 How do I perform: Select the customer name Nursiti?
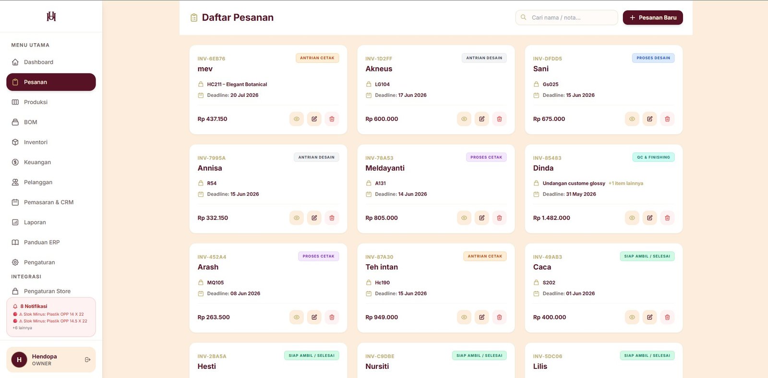[377, 366]
